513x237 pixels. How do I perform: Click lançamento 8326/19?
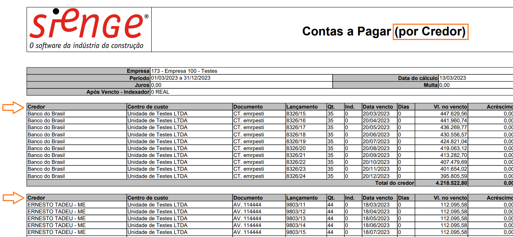(x=296, y=141)
